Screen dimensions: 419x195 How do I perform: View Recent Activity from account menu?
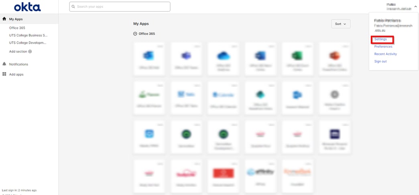[x=385, y=54]
